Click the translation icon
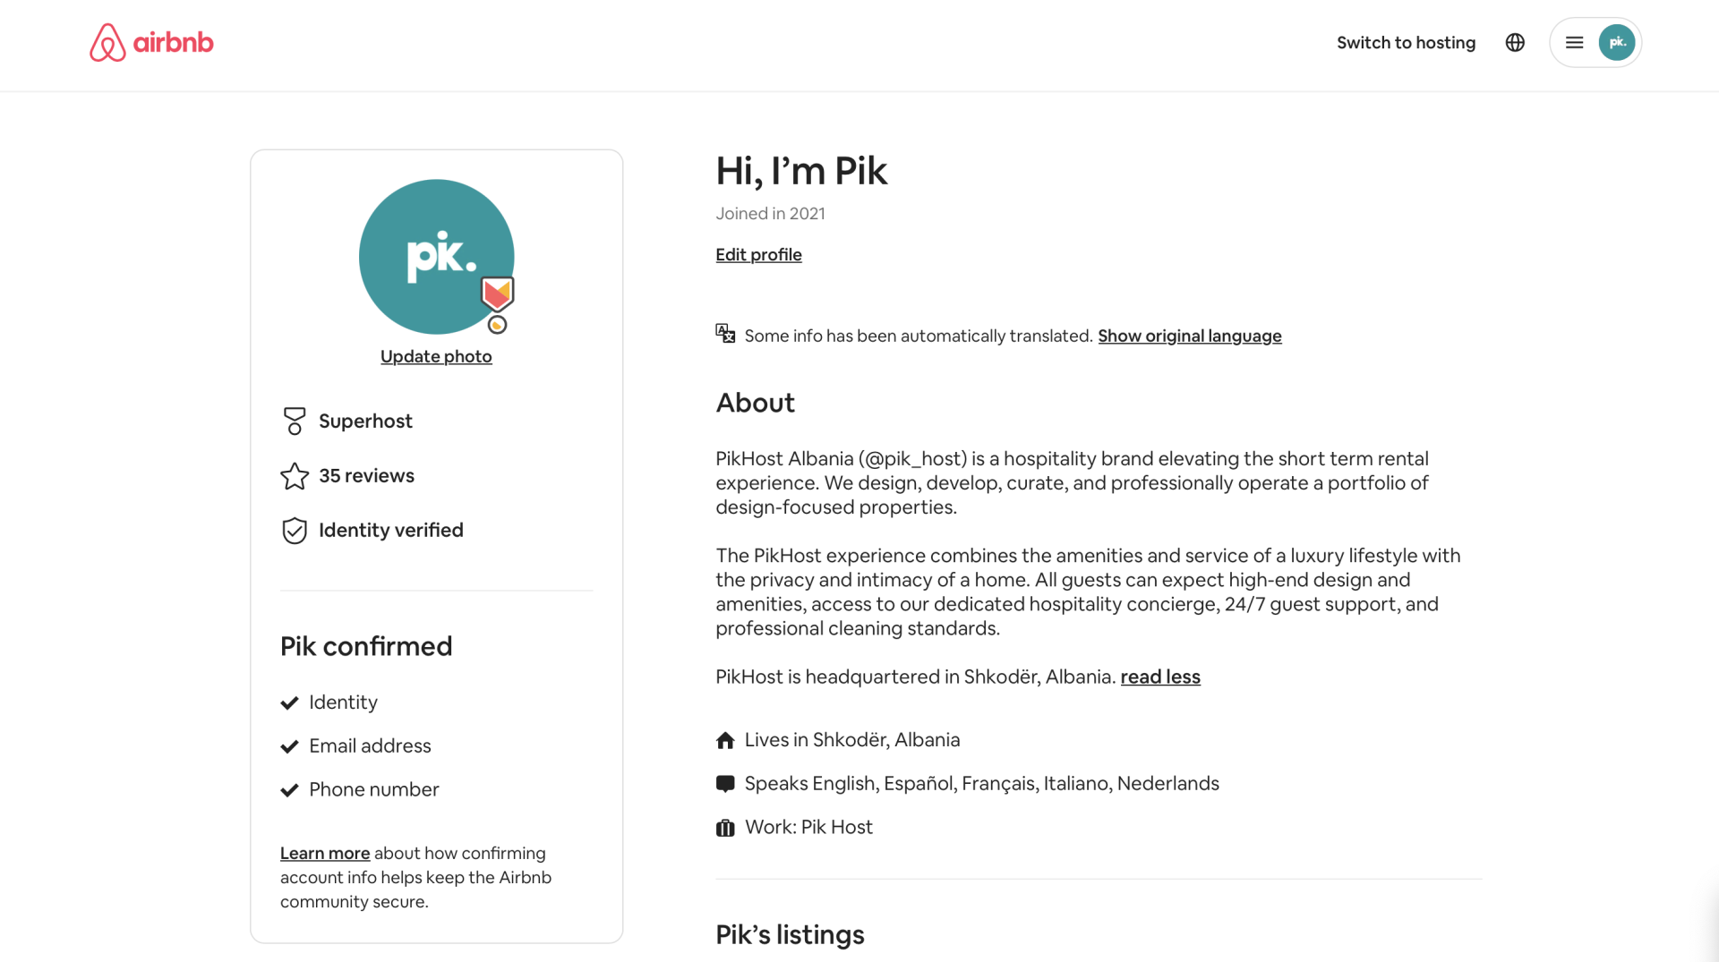 (x=725, y=334)
